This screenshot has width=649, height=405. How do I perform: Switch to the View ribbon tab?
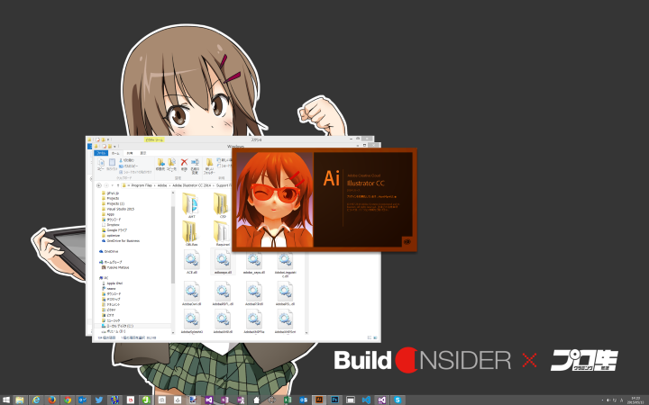click(141, 154)
